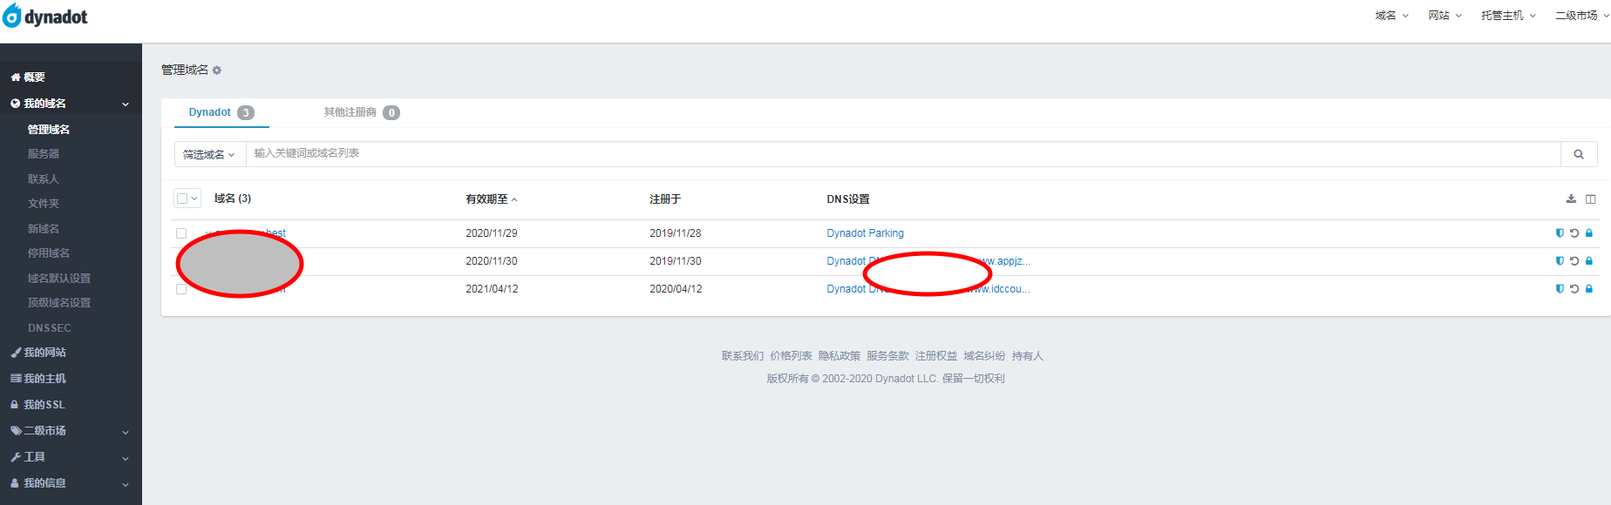This screenshot has width=1611, height=505.
Task: Click the lock icon for 2020/11/30 row
Action: (x=1589, y=261)
